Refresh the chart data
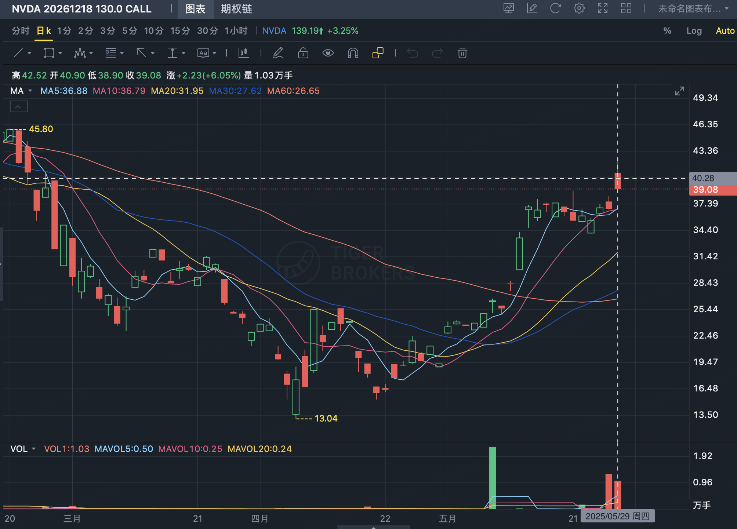 click(x=556, y=8)
